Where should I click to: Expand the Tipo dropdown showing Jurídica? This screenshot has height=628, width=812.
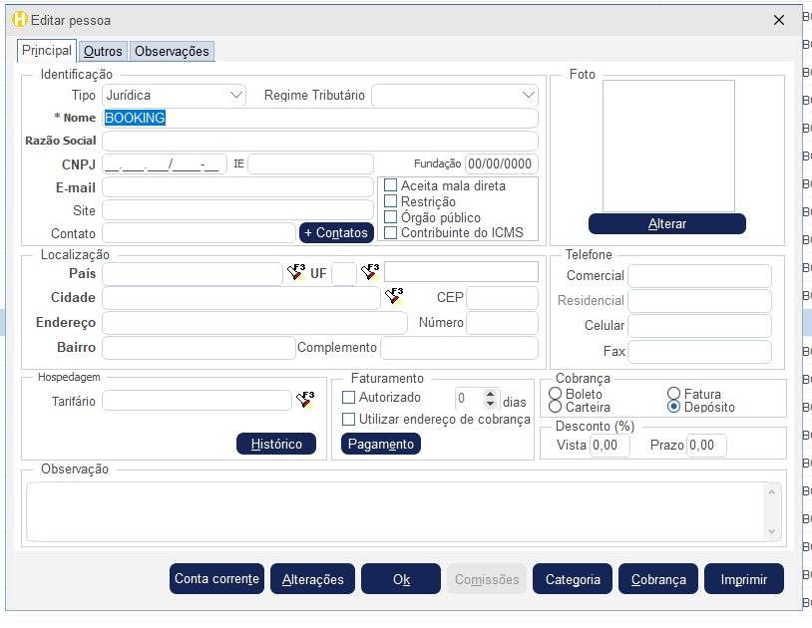[235, 96]
